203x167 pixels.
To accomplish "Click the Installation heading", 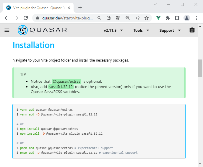I will pyautogui.click(x=33, y=45).
